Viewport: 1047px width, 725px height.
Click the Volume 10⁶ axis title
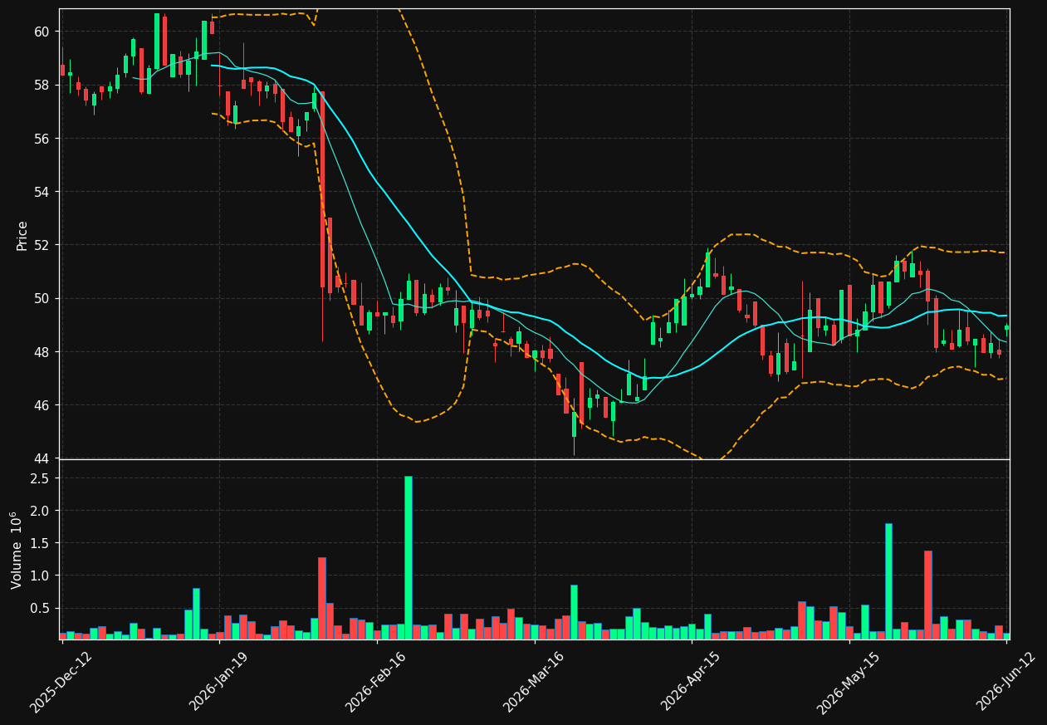click(17, 550)
